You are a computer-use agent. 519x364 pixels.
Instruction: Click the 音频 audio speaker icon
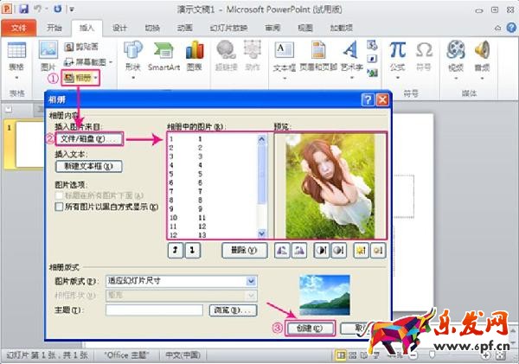(483, 49)
